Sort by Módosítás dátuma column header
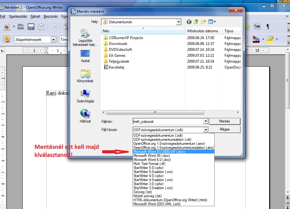 coord(204,31)
